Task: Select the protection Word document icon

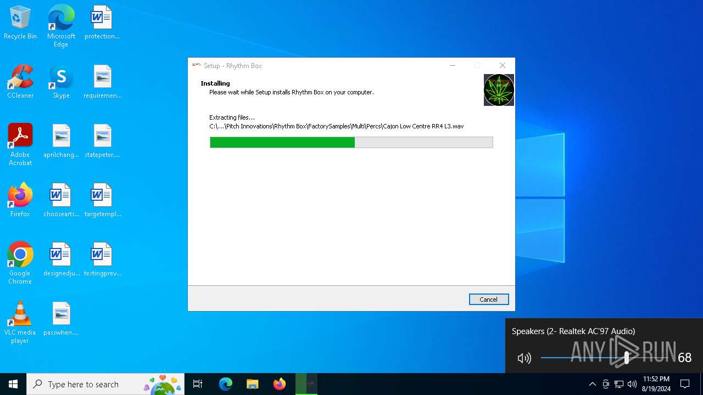Action: tap(102, 23)
